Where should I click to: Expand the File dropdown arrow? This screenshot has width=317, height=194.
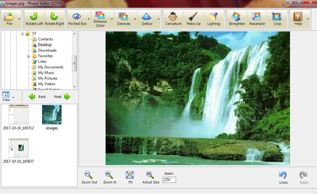[x=20, y=19]
